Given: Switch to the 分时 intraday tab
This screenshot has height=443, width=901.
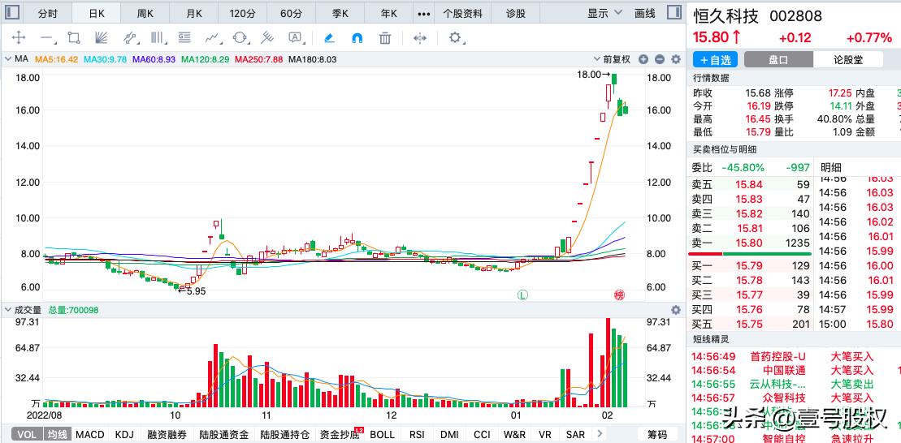Looking at the screenshot, I should (x=48, y=13).
